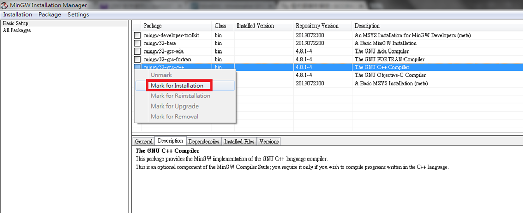Switch to the Dependencies tab
The height and width of the screenshot is (213, 523).
point(204,142)
